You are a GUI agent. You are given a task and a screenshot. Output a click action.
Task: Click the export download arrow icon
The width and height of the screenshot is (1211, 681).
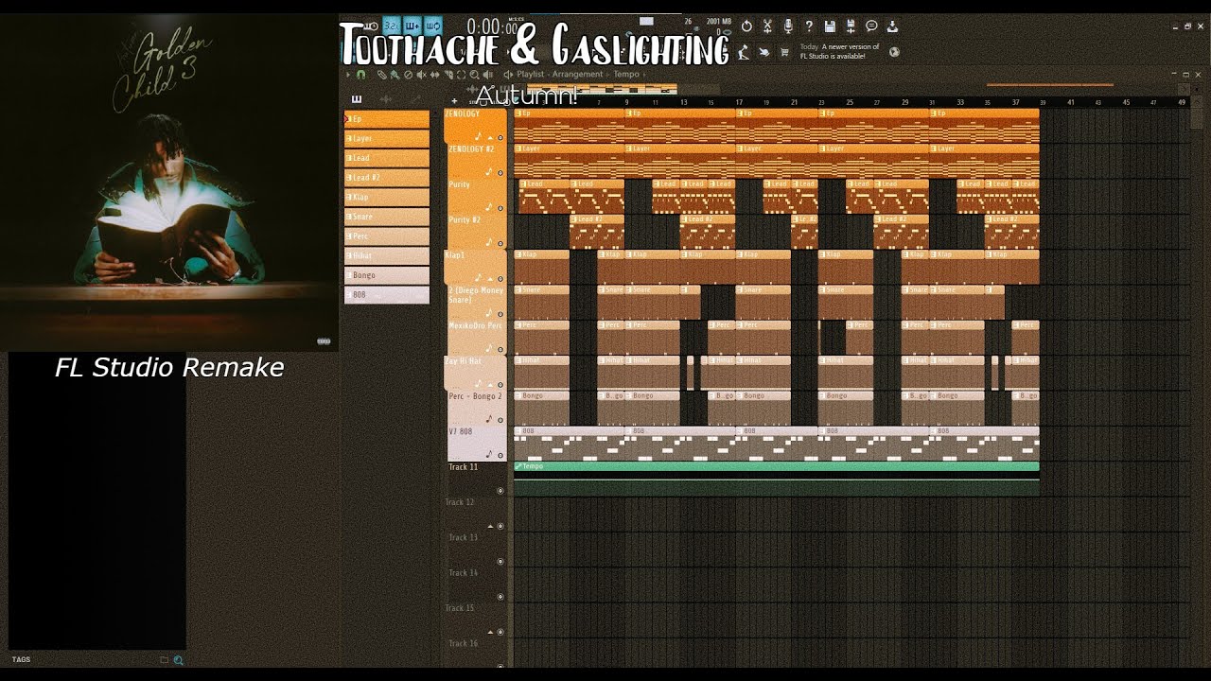click(892, 26)
